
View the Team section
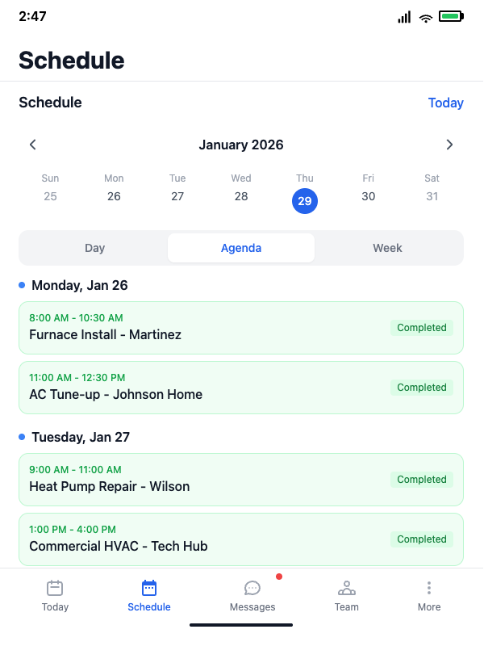click(346, 595)
